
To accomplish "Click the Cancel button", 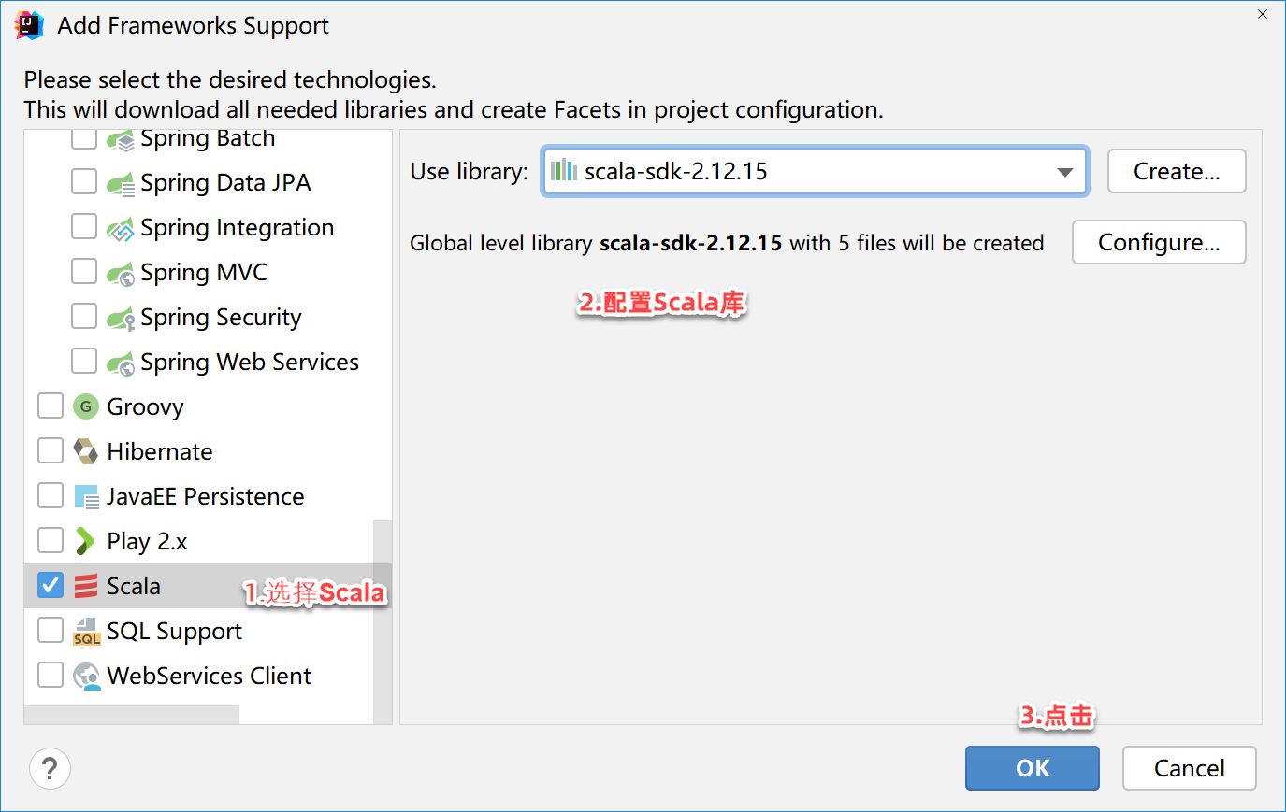I will (1190, 768).
